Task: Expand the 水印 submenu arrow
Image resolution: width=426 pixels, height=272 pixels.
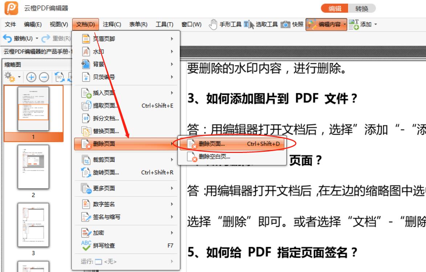Action: tap(172, 52)
